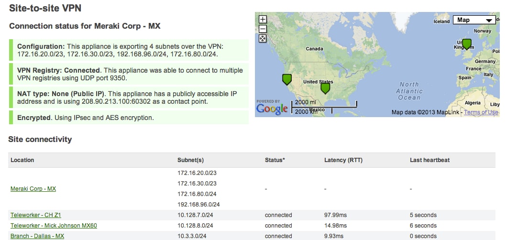Click the Subnet(s) column header
The height and width of the screenshot is (240, 507).
(190, 160)
